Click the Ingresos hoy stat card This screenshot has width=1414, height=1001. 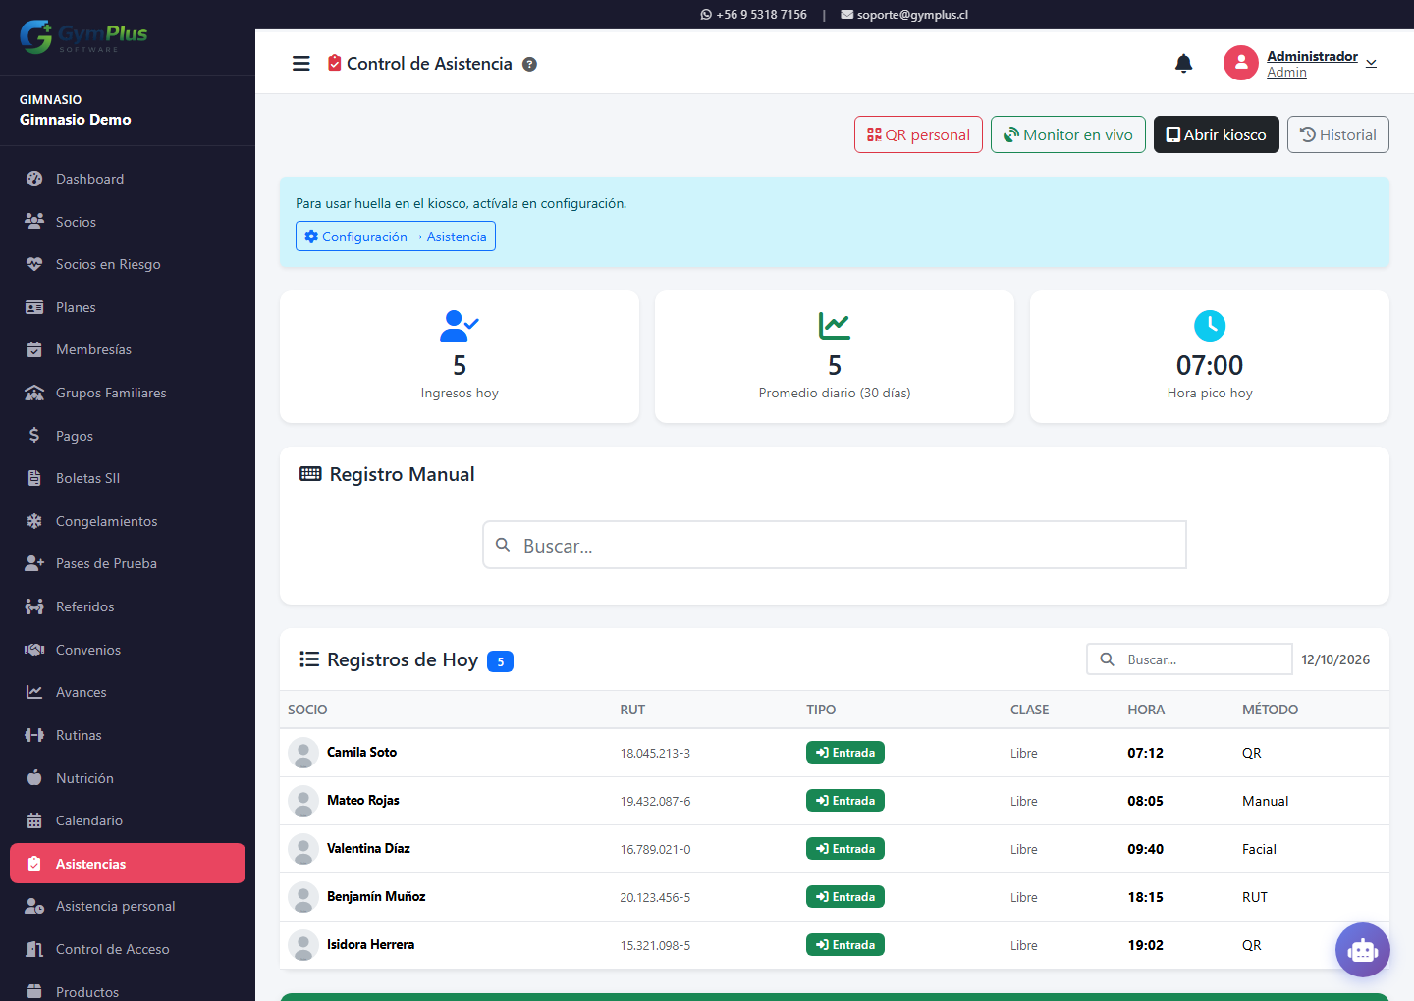click(460, 356)
